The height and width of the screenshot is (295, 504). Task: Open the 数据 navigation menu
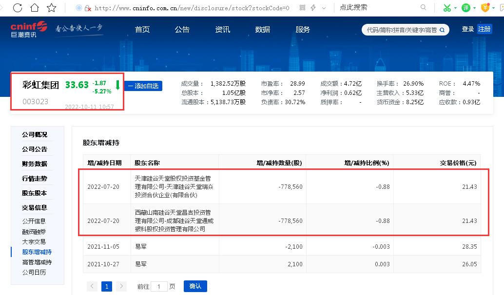point(263,30)
